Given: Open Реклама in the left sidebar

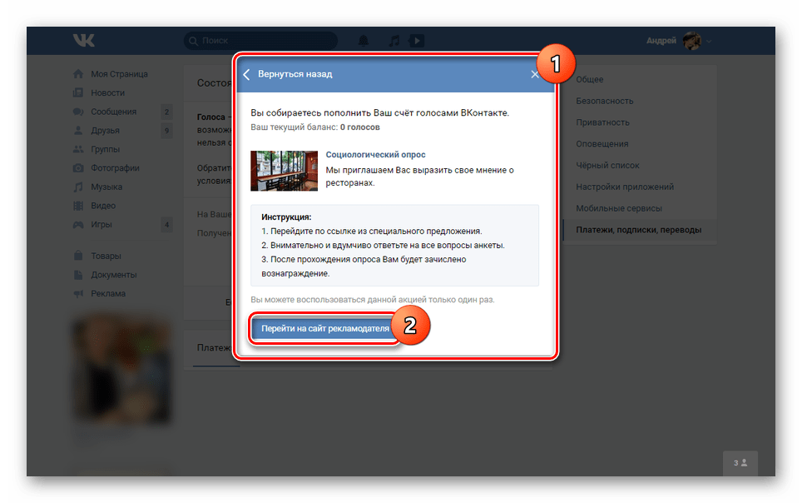Looking at the screenshot, I should coord(108,293).
